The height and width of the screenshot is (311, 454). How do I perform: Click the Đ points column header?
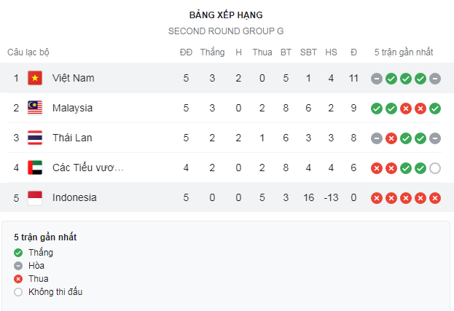(353, 52)
